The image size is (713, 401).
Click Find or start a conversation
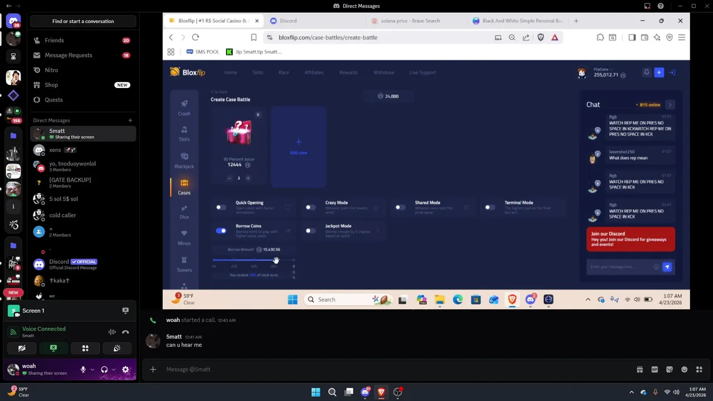83,21
